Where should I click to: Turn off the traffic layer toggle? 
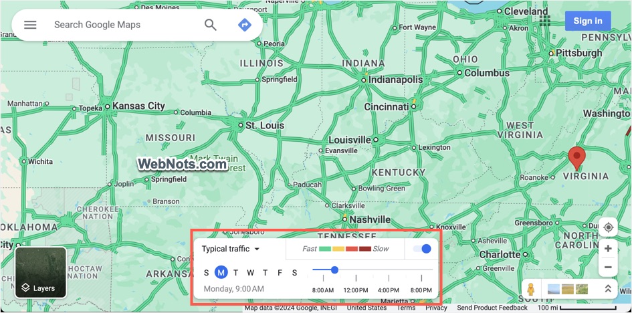click(423, 249)
